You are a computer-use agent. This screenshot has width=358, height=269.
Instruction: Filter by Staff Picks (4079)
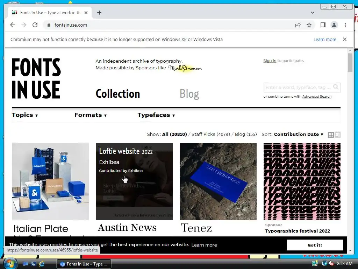pos(211,134)
